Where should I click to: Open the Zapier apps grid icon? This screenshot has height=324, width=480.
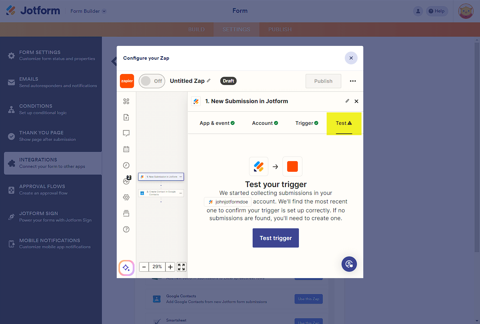coord(126,101)
